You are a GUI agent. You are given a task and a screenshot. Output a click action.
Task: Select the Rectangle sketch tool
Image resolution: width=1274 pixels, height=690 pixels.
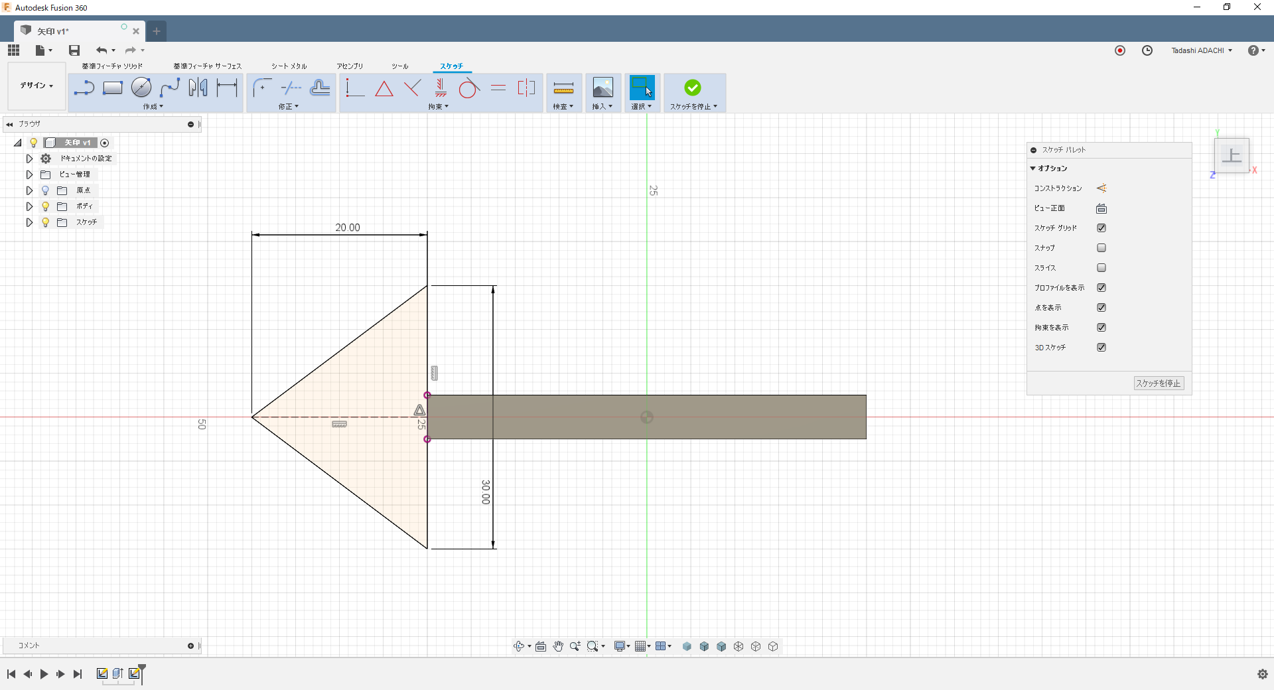point(113,88)
